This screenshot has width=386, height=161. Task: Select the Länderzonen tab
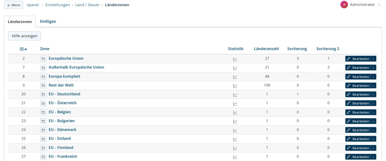coord(20,22)
